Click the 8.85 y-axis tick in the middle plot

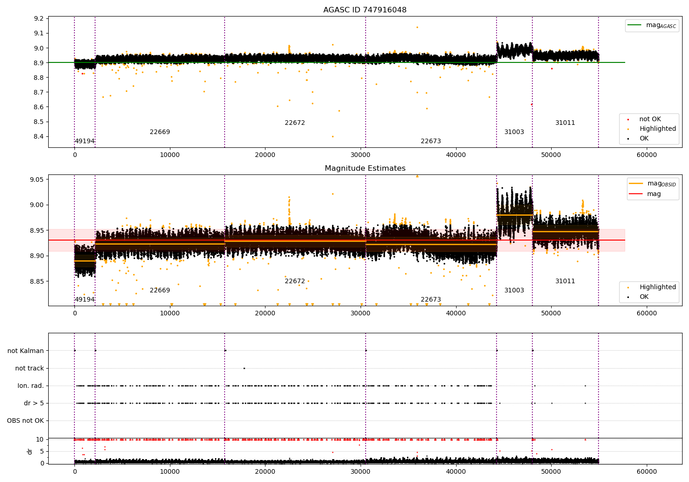point(37,281)
